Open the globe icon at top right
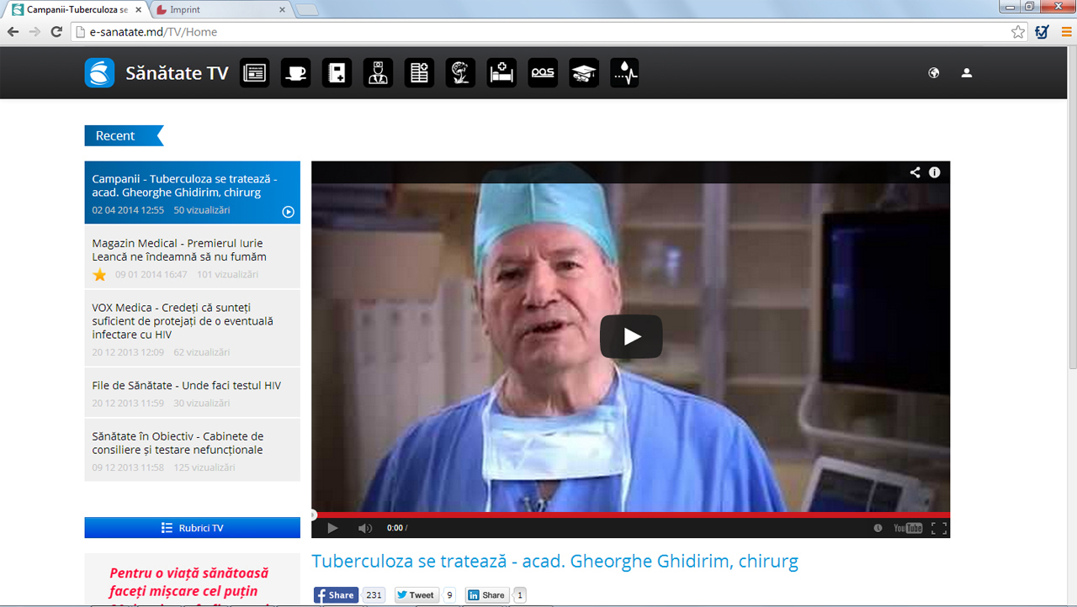Image resolution: width=1077 pixels, height=607 pixels. click(x=933, y=72)
